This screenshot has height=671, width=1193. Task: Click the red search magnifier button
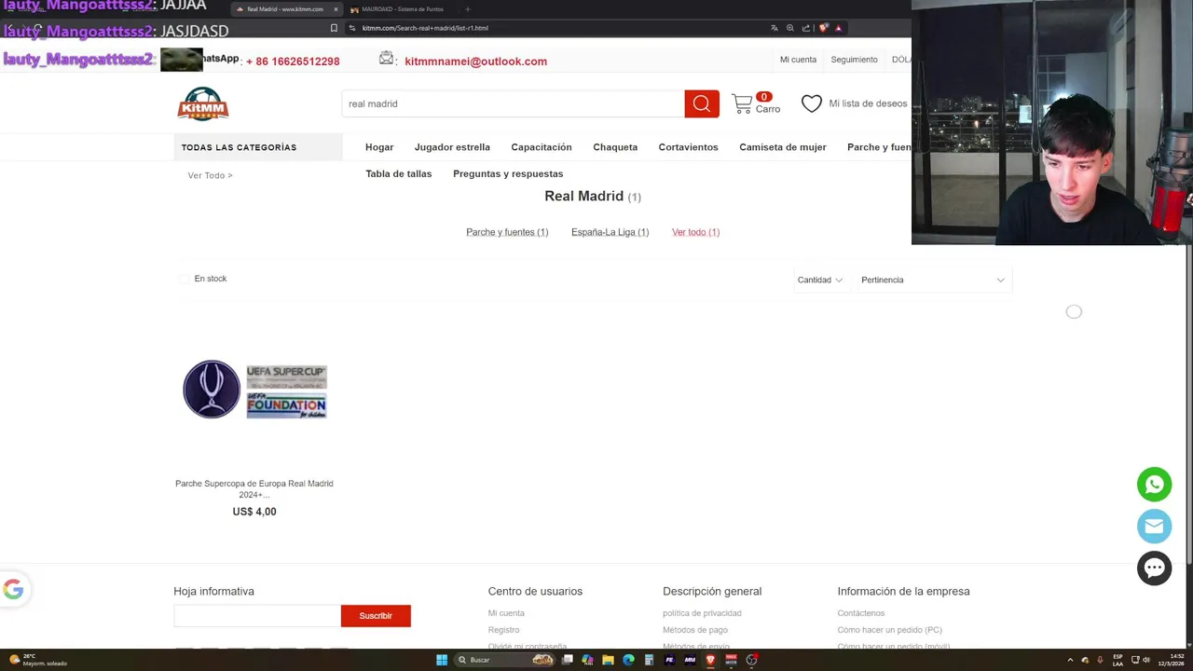702,103
